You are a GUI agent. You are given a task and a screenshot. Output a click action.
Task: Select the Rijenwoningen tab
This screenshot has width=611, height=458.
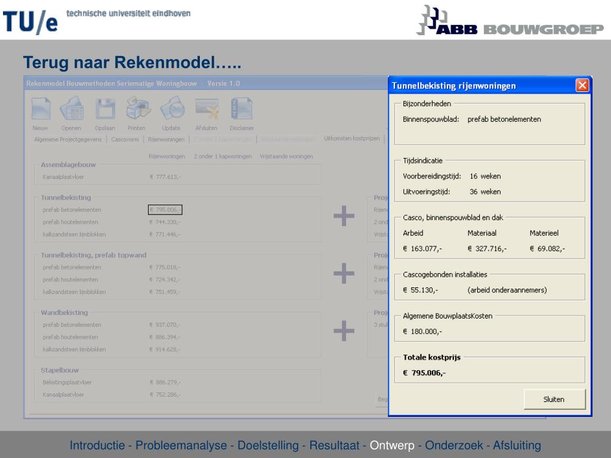[166, 139]
